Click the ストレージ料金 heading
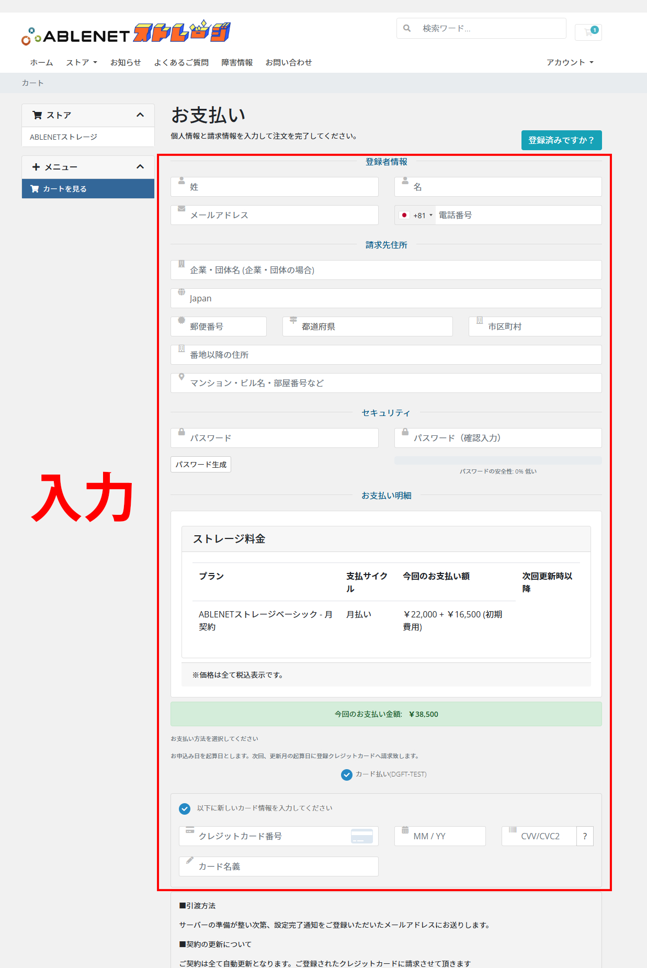 coord(229,539)
